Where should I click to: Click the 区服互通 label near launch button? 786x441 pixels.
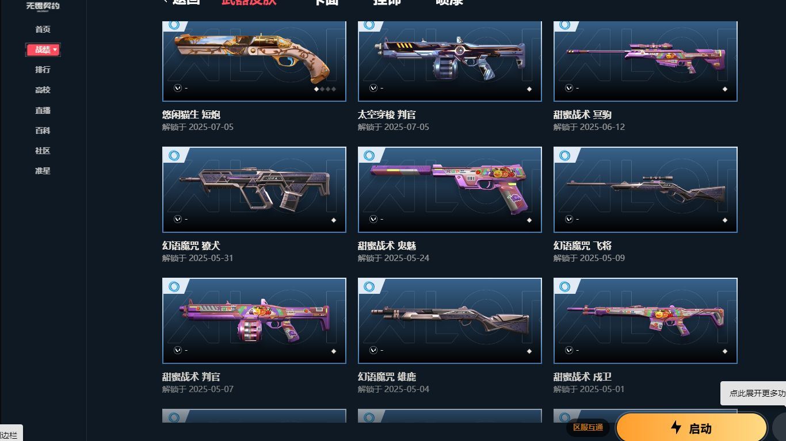(x=588, y=427)
